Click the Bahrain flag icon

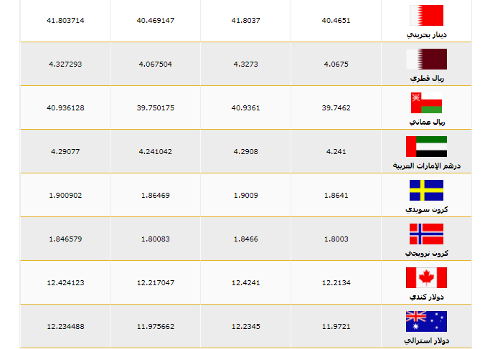pos(426,15)
